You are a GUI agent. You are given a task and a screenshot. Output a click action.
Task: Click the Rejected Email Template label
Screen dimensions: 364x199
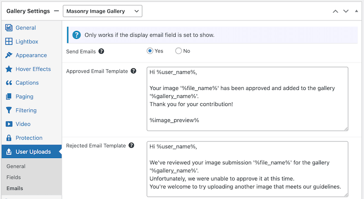coord(96,146)
